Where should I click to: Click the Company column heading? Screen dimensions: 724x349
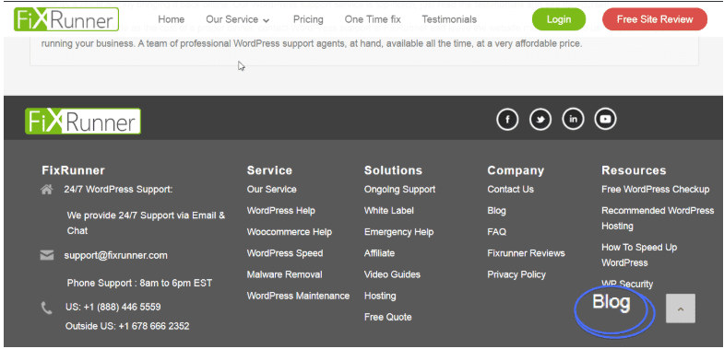click(516, 170)
